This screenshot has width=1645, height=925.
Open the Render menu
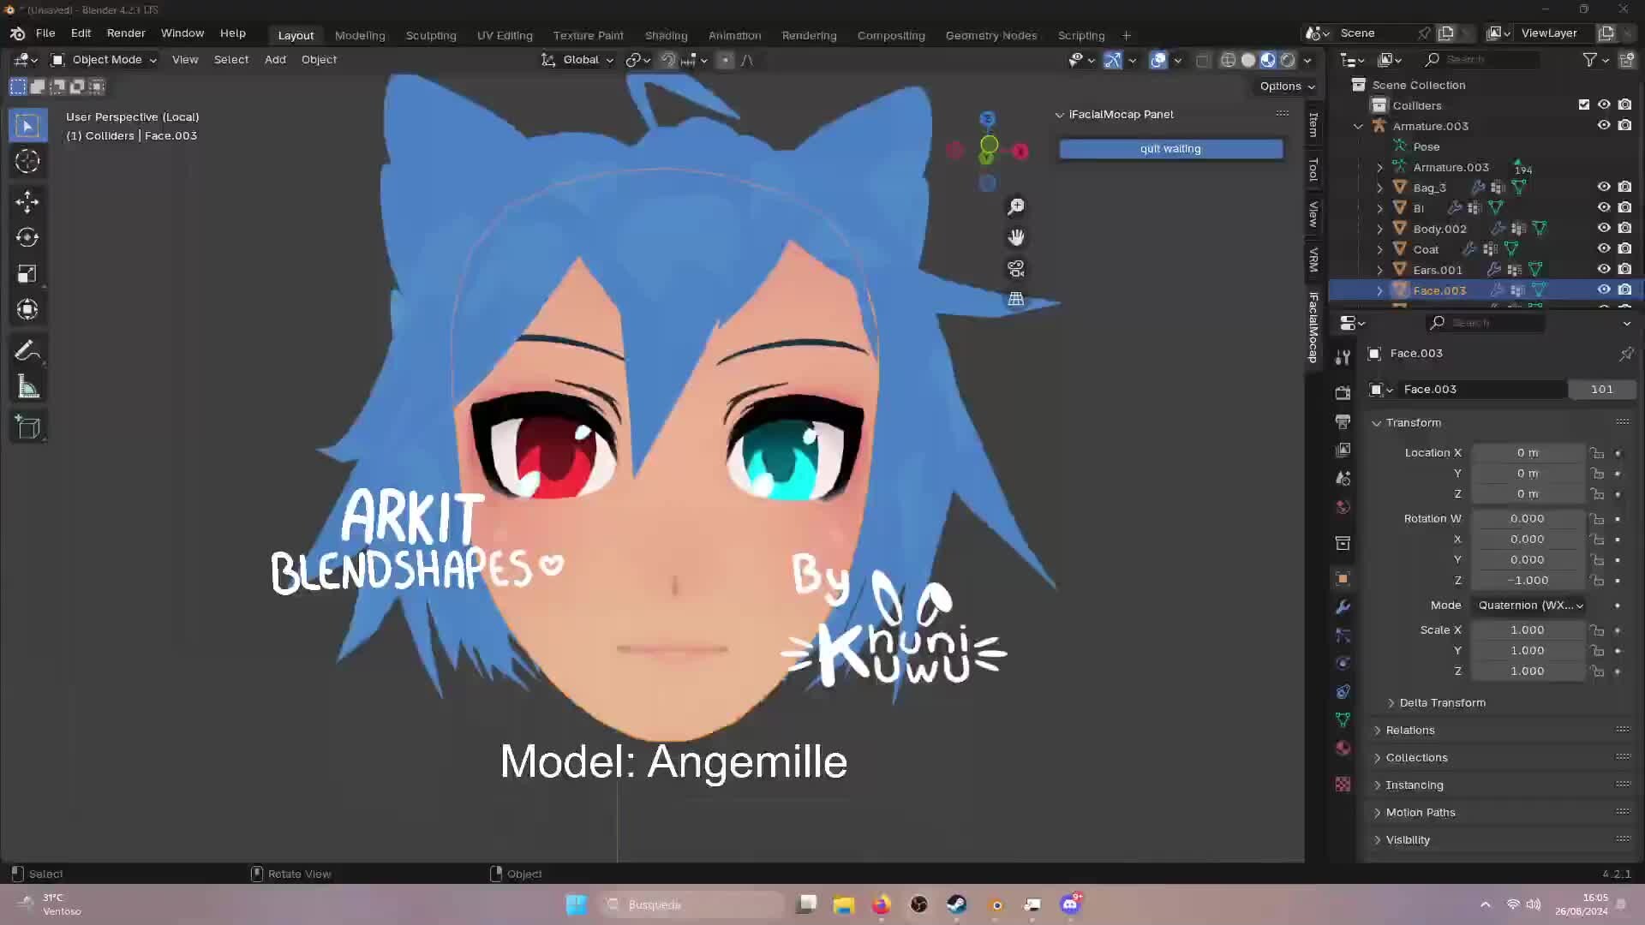(125, 33)
